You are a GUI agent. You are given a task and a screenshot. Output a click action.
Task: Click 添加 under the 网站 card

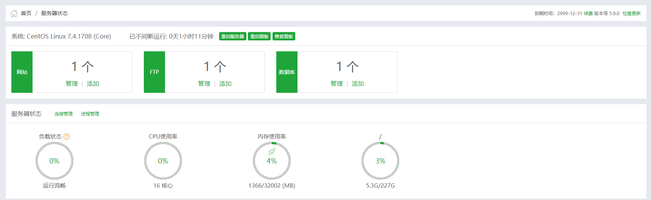coord(93,83)
